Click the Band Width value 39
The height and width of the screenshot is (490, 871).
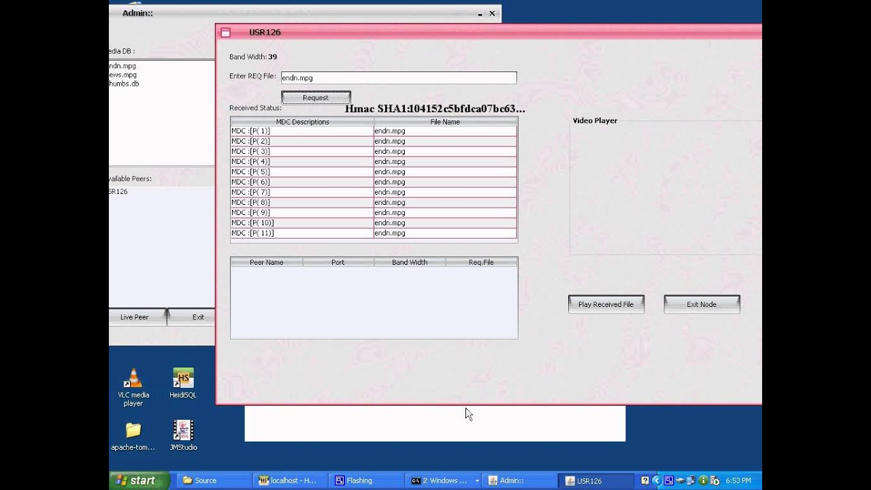pos(272,56)
